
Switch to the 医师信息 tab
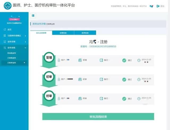pyautogui.click(x=85, y=33)
